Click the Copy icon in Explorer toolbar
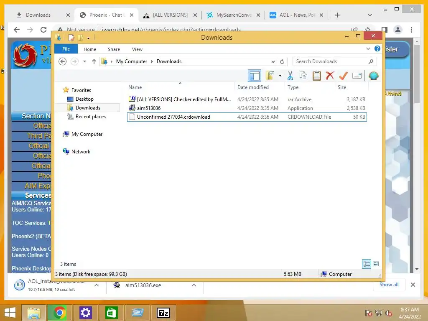Image resolution: width=428 pixels, height=321 pixels. [303, 76]
